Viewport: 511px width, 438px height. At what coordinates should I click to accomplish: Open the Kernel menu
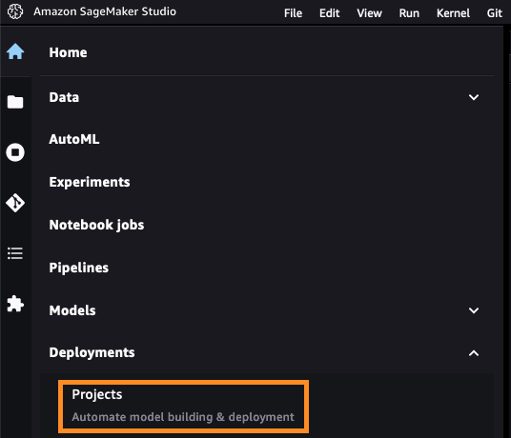[x=453, y=13]
